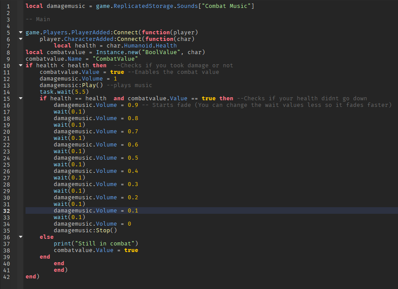Collapse the CharacterAdded function fold arrow
This screenshot has width=398, height=289.
[20, 39]
